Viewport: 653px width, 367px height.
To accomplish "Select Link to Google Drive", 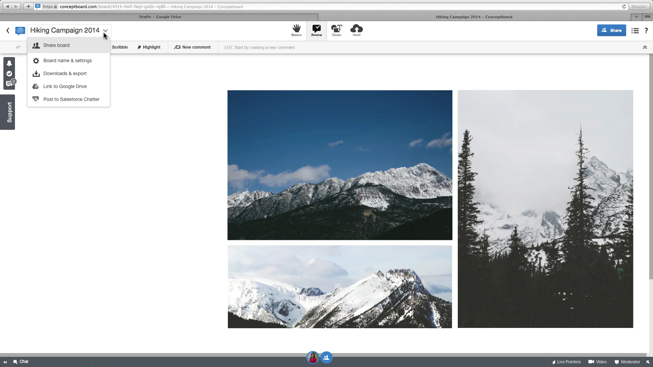I will click(x=69, y=86).
